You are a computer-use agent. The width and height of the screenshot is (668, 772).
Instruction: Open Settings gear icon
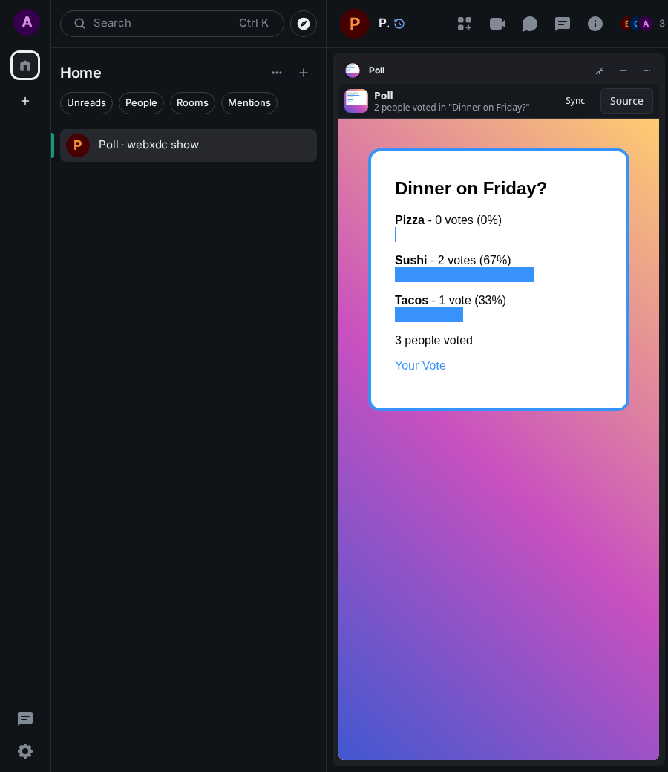25,750
